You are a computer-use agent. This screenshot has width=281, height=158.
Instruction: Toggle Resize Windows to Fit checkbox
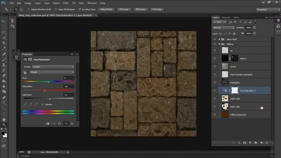(29, 9)
